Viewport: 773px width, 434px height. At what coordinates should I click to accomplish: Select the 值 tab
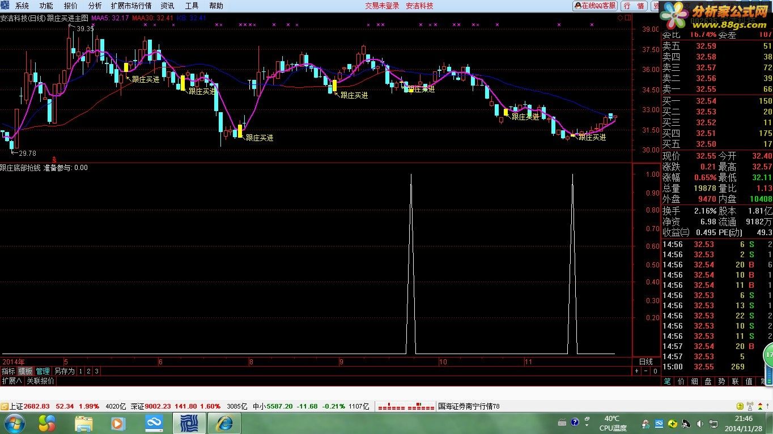[x=749, y=381]
